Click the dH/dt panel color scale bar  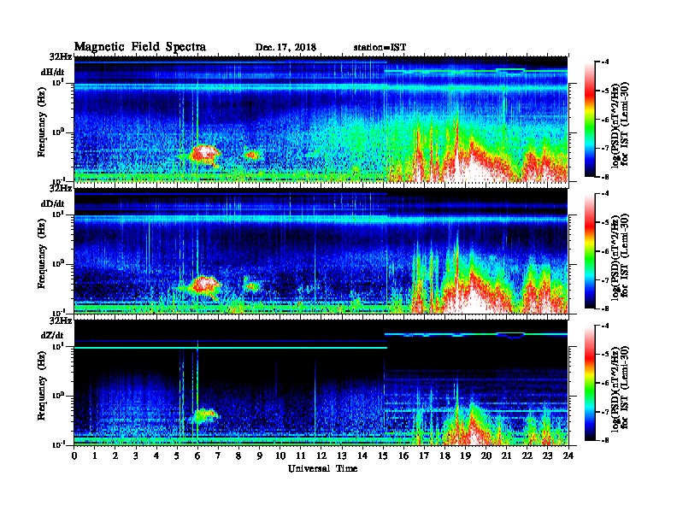pos(590,120)
